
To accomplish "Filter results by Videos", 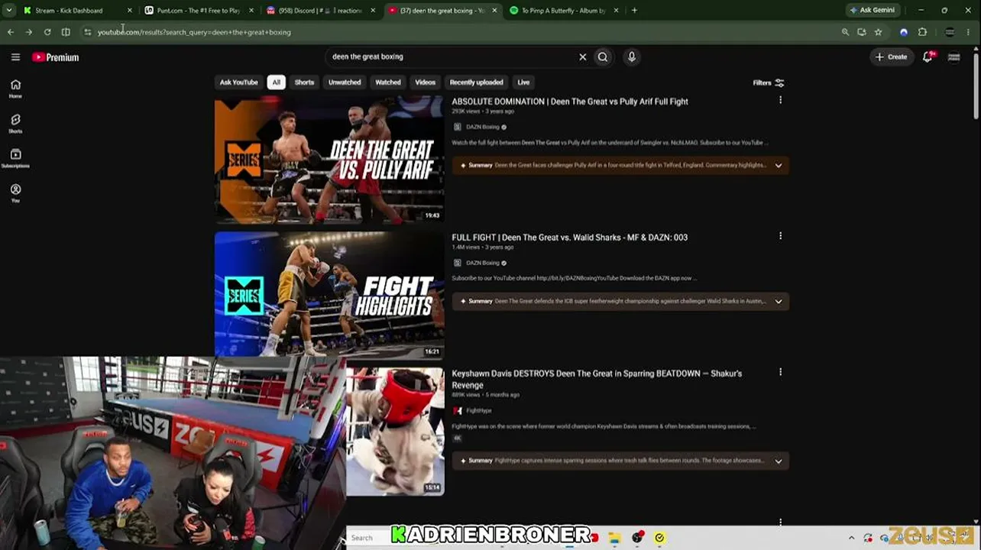I will (426, 82).
